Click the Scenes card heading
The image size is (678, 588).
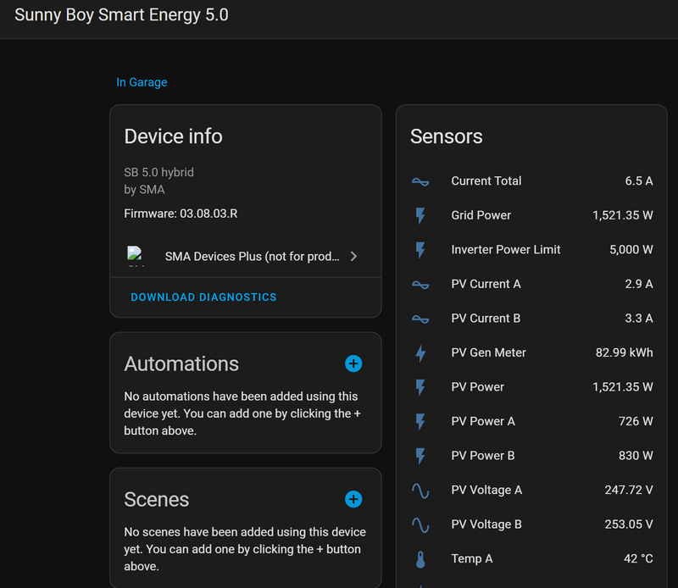tap(157, 500)
